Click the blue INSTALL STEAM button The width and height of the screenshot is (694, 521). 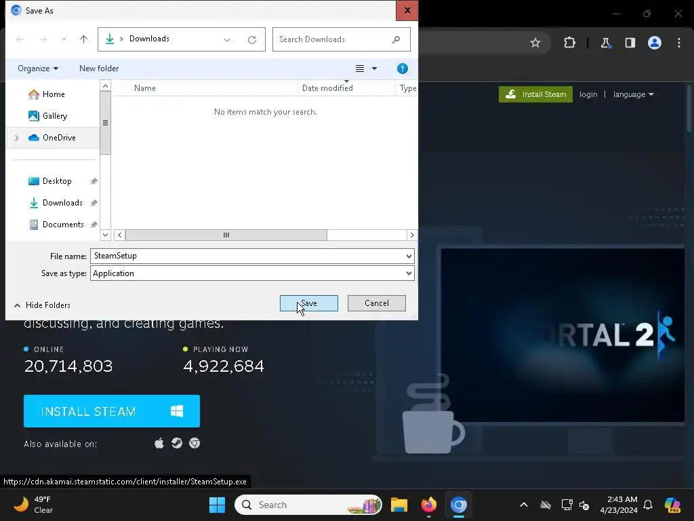pos(112,411)
